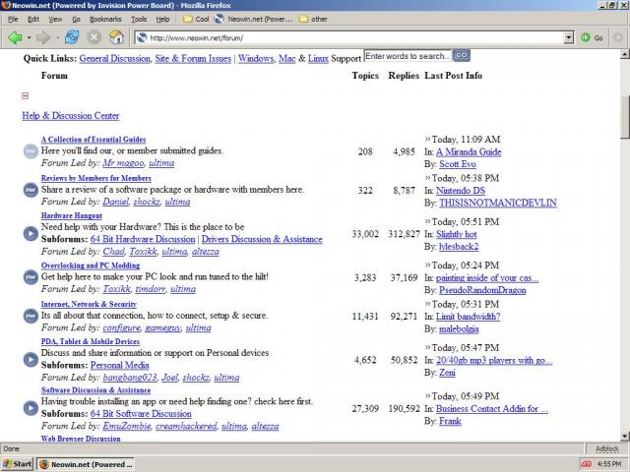Screen dimensions: 630x472
Task: Open Drivers Discussion & Assistance subforum
Action: [262, 239]
